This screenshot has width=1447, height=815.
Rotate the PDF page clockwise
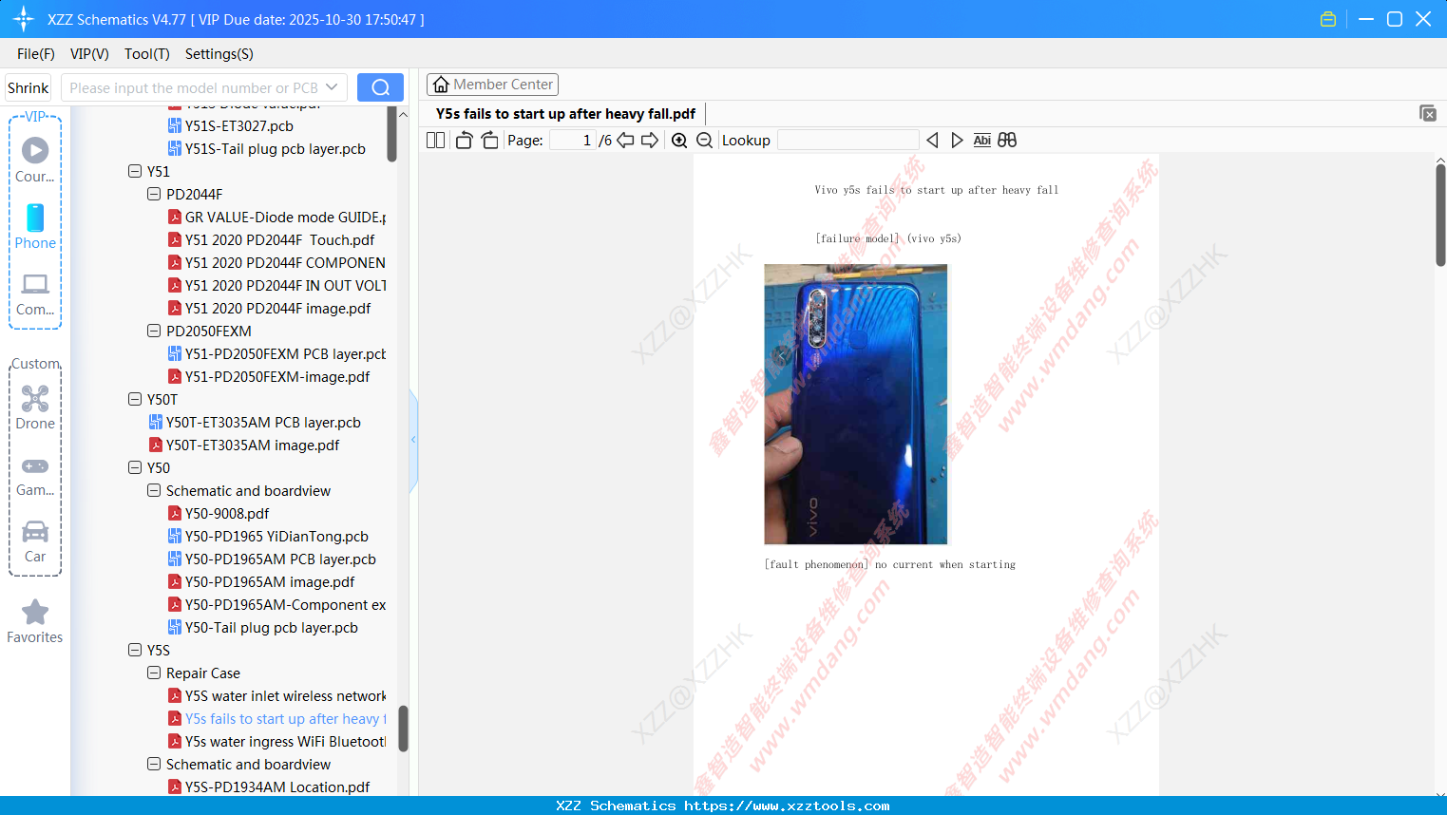coord(489,139)
